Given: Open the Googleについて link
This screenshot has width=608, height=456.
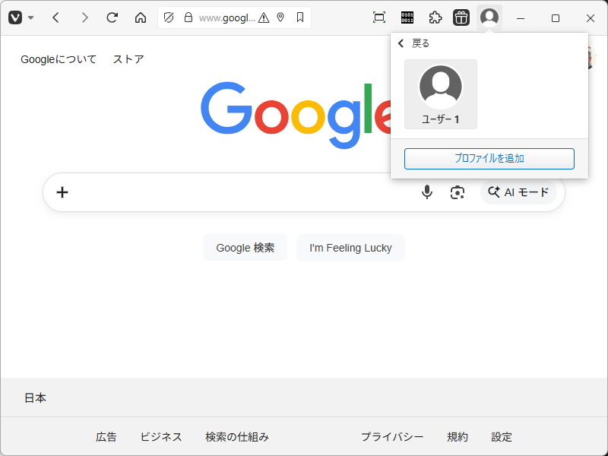Looking at the screenshot, I should (59, 59).
